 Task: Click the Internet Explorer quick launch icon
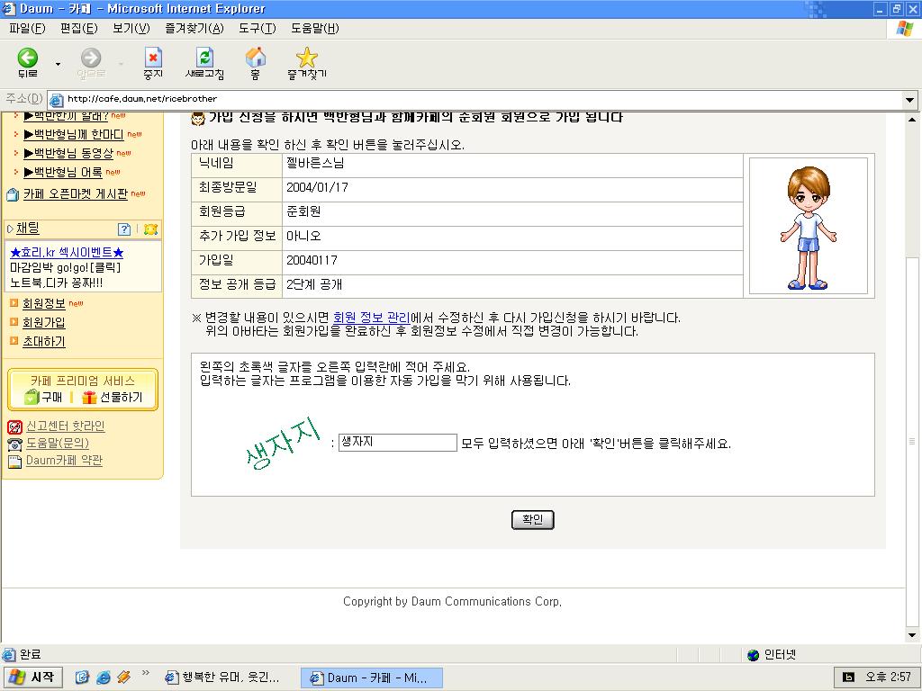pyautogui.click(x=104, y=678)
